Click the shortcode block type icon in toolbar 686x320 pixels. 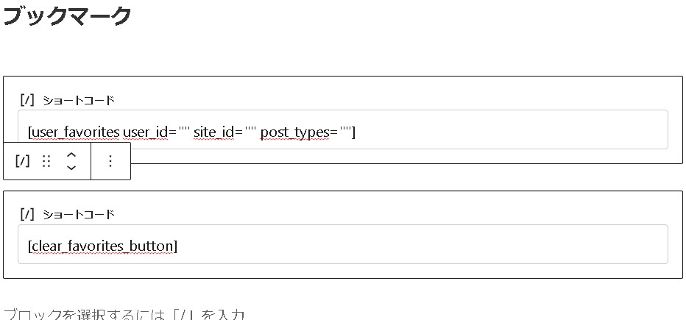point(23,161)
